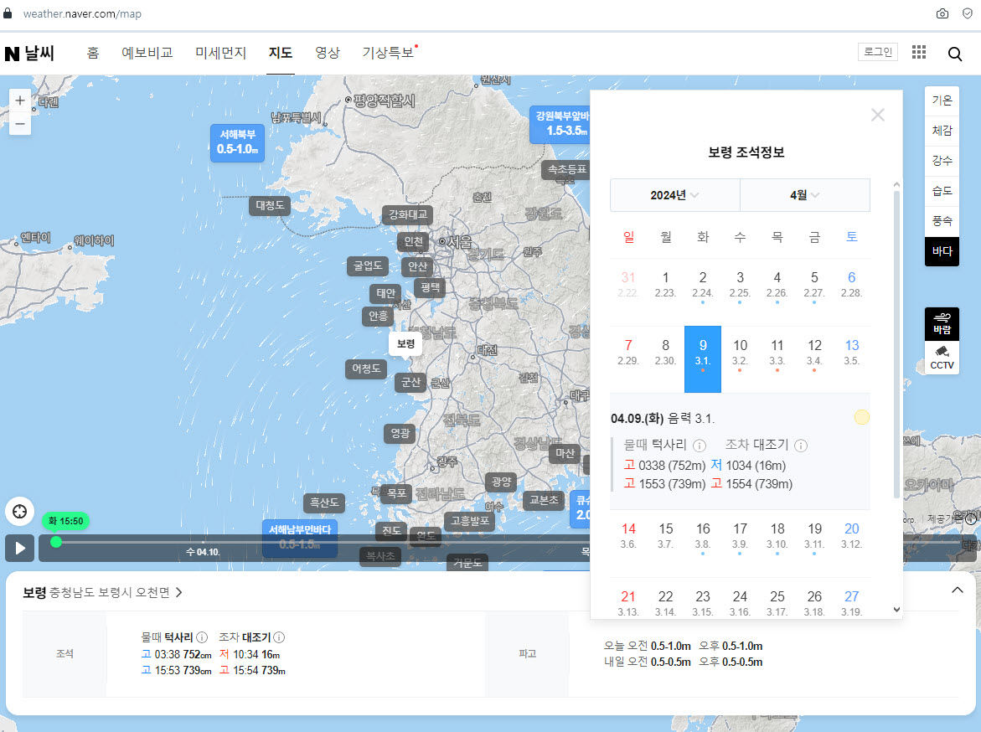Open 예보비교 menu
Image resolution: width=981 pixels, height=732 pixels.
coord(147,53)
